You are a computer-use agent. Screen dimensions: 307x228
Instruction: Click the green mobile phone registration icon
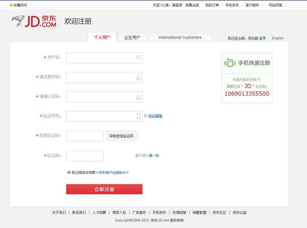(230, 62)
